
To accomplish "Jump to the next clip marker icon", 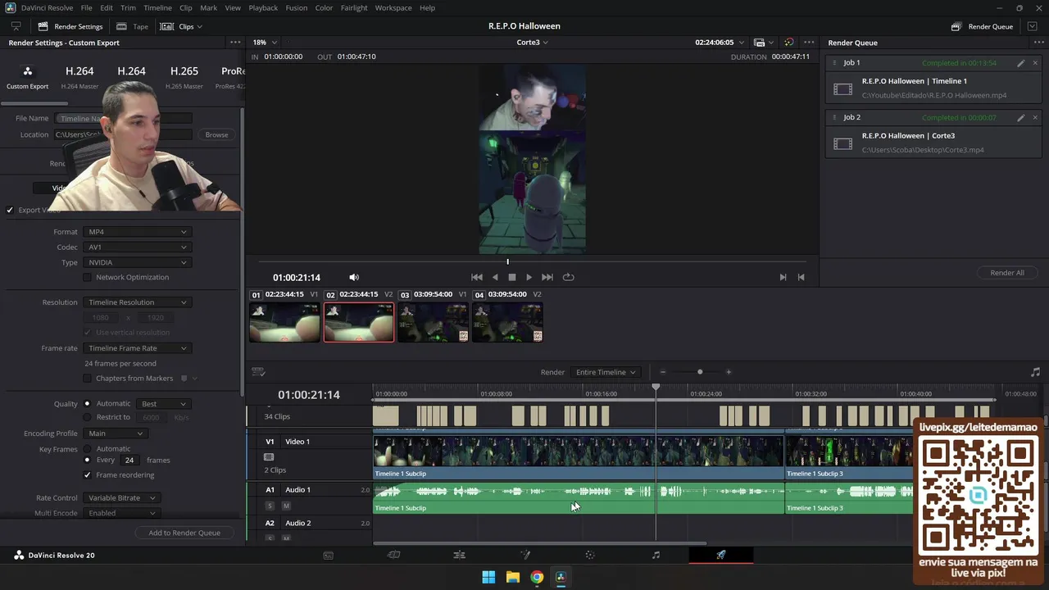I will click(783, 278).
